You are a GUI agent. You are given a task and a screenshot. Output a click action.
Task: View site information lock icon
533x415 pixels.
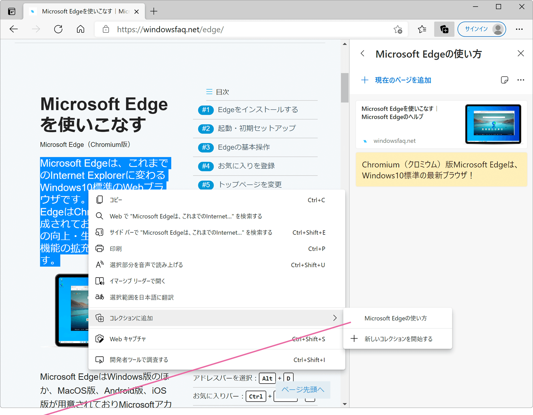tap(106, 29)
